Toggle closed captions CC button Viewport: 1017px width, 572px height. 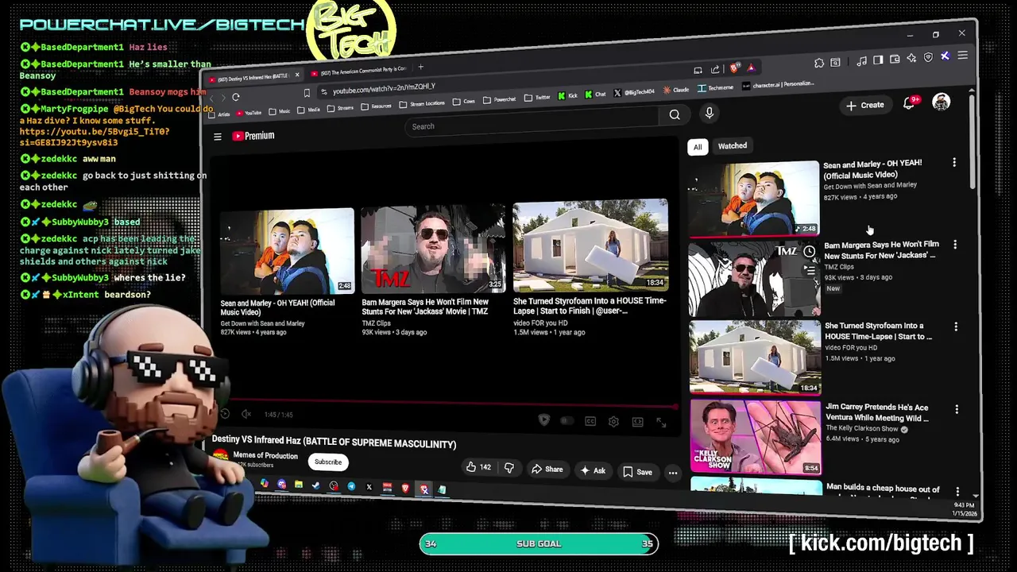click(590, 421)
